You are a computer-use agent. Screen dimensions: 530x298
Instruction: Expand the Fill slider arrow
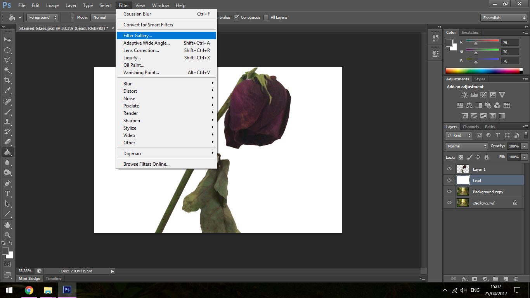[x=524, y=157]
